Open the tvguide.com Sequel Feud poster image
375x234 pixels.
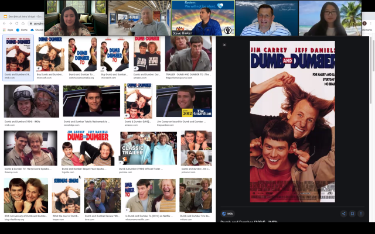(x=88, y=148)
